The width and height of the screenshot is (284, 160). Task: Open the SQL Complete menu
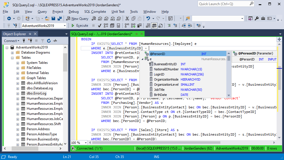[95, 12]
